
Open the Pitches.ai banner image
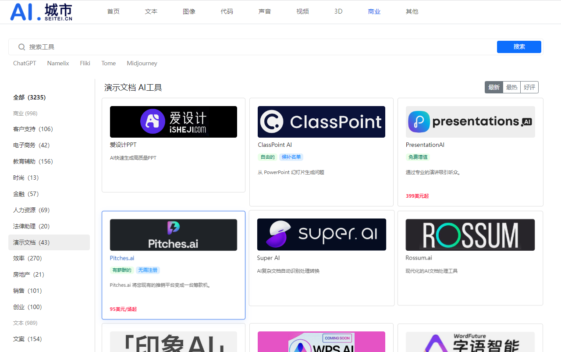tap(174, 235)
